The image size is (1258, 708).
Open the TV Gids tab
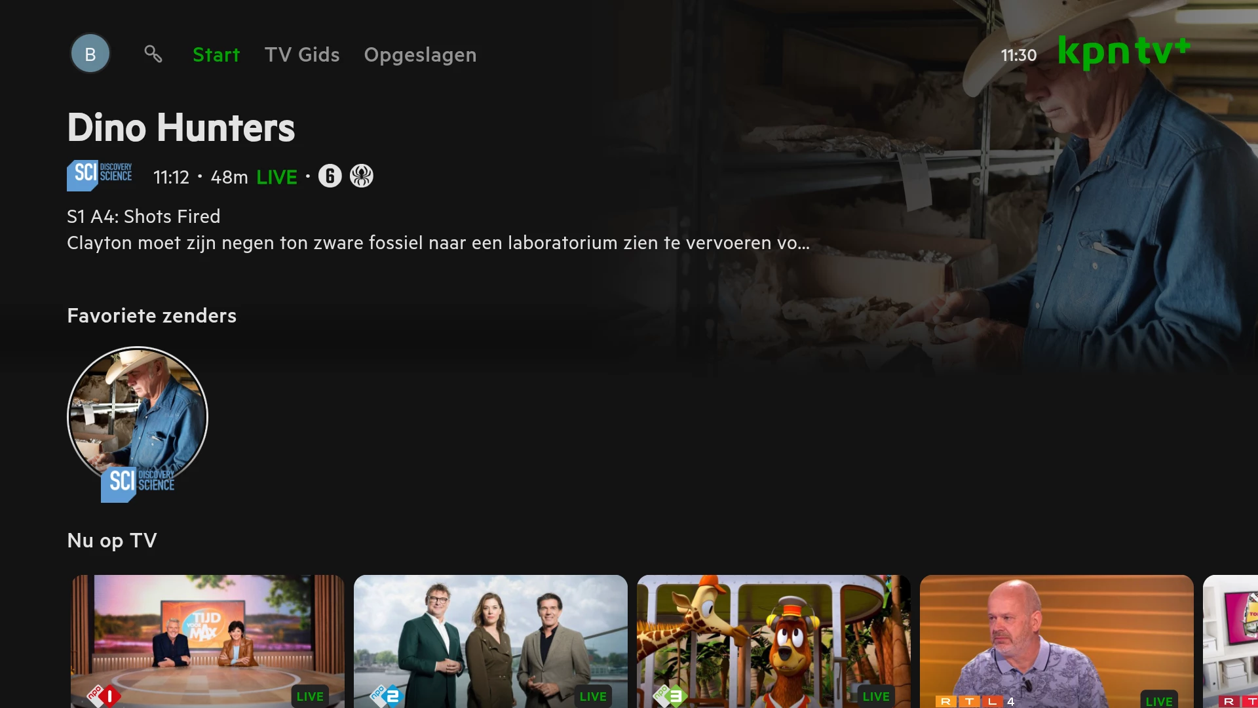click(x=302, y=55)
